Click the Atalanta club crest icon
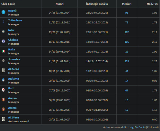 coord(3,80)
